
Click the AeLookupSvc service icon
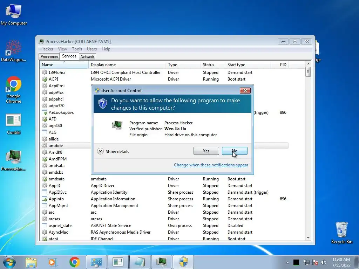(45, 112)
